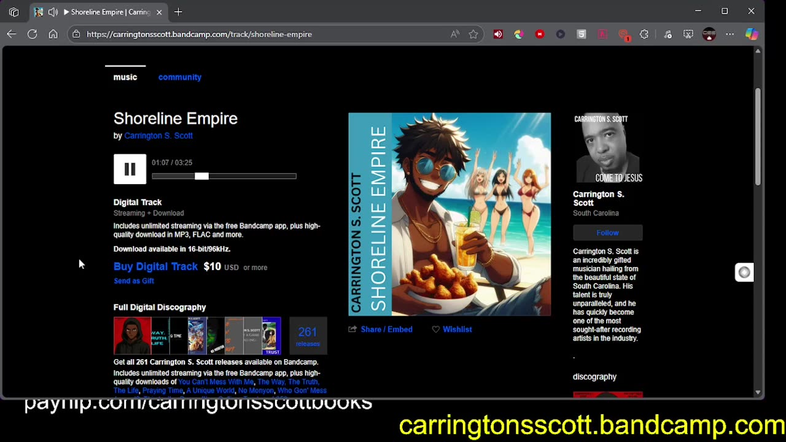Switch to the music tab
Viewport: 786px width, 442px height.
[x=125, y=77]
